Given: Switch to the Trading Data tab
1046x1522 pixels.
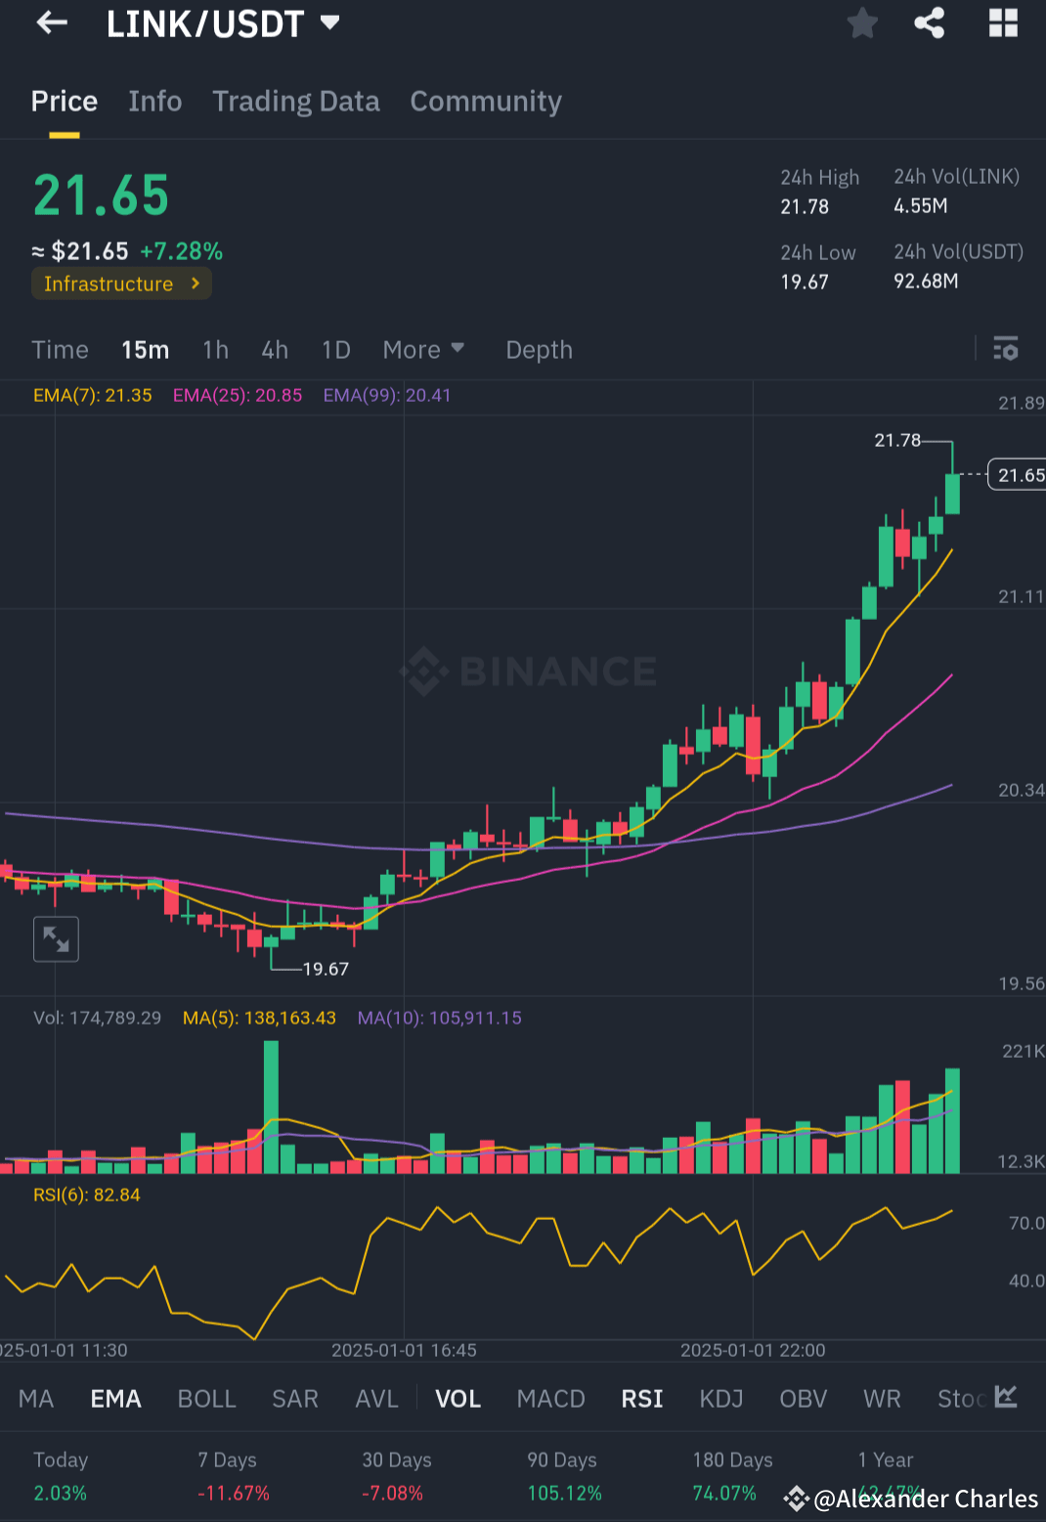Looking at the screenshot, I should click(296, 101).
